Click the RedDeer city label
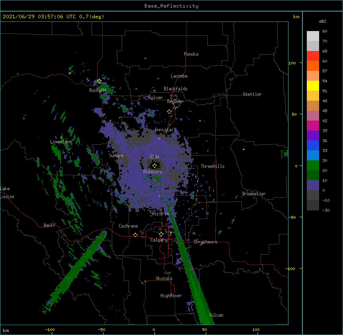The width and height of the screenshot is (343, 335). point(175,101)
